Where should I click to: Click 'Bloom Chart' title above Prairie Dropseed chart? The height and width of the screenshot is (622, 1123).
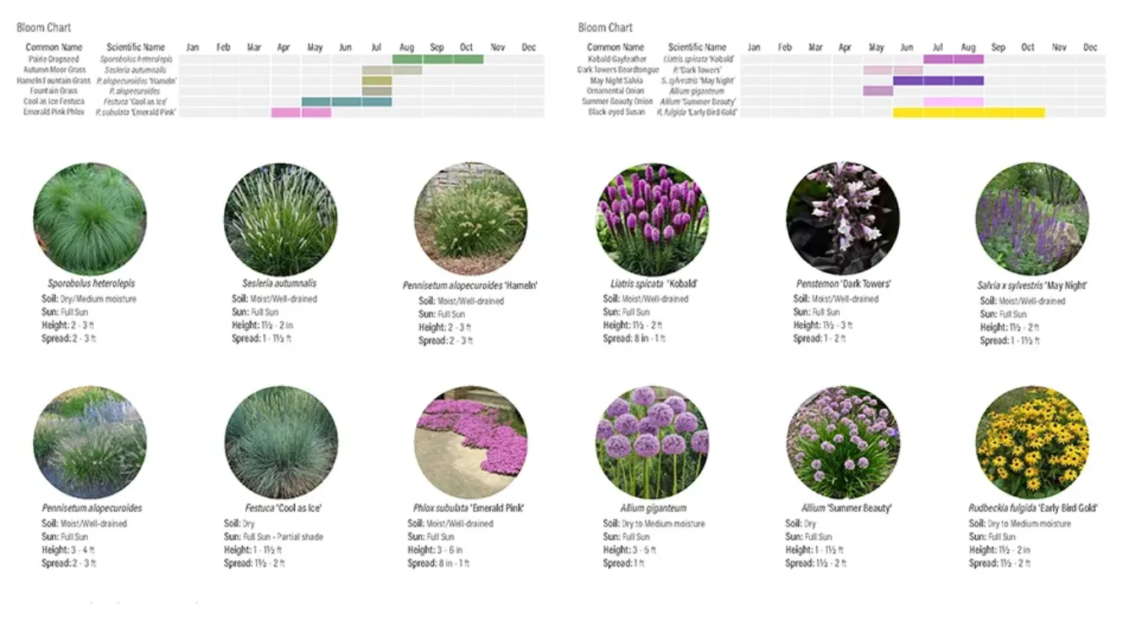point(44,28)
